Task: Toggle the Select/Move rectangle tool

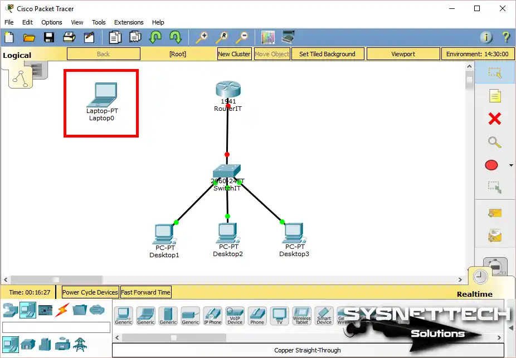Action: tap(494, 72)
